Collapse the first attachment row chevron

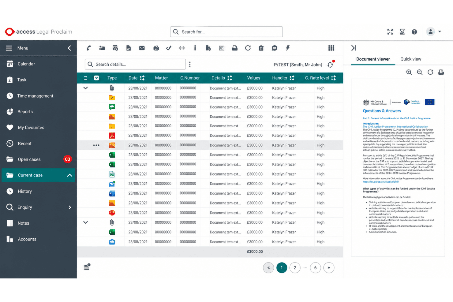[x=86, y=88]
